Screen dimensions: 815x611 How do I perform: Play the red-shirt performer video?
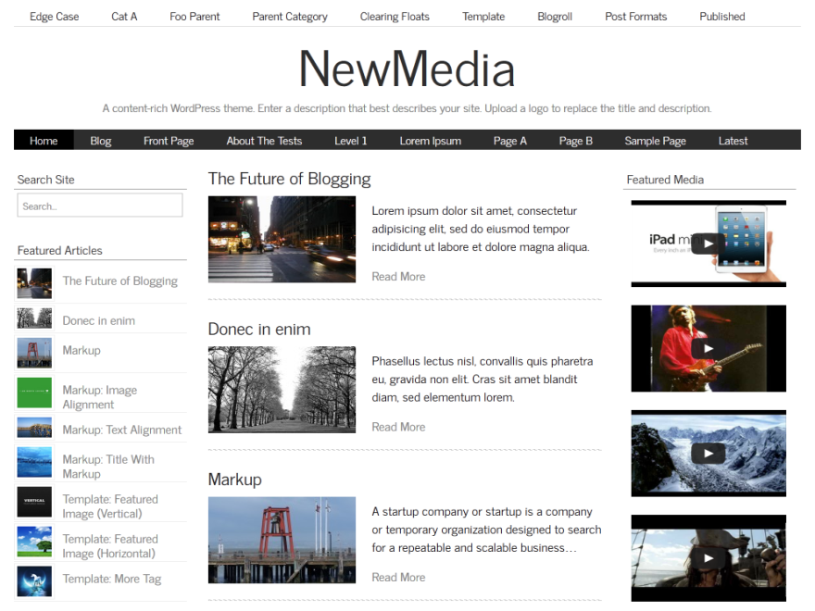pos(708,348)
